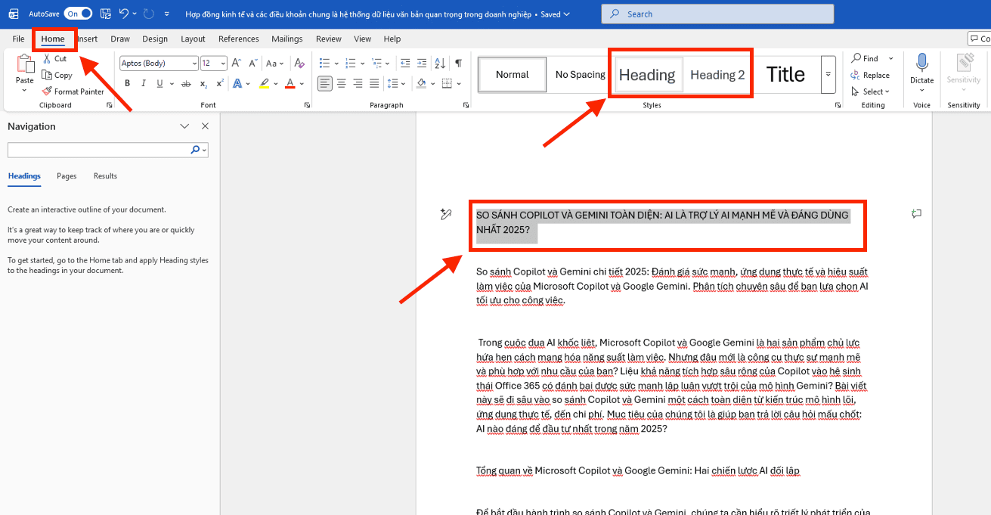Viewport: 991px width, 515px height.
Task: Expand the Styles gallery
Action: [828, 74]
